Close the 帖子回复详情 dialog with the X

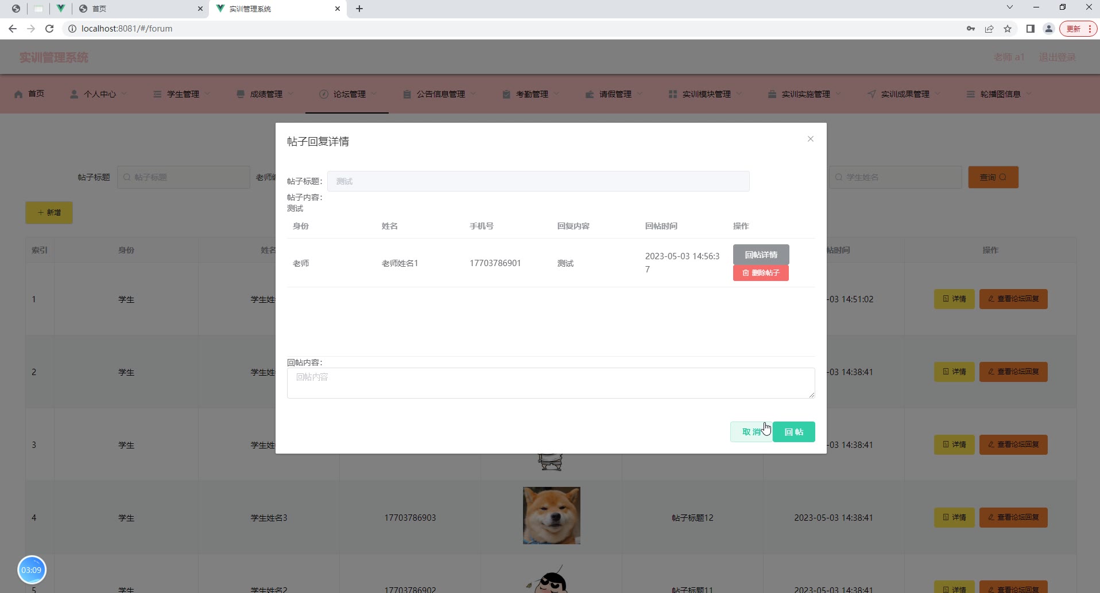click(811, 139)
